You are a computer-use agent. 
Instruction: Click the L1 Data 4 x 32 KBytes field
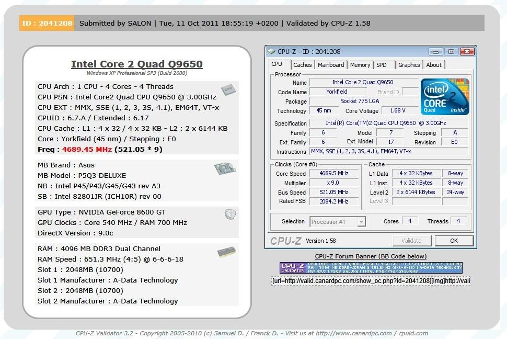tap(417, 173)
